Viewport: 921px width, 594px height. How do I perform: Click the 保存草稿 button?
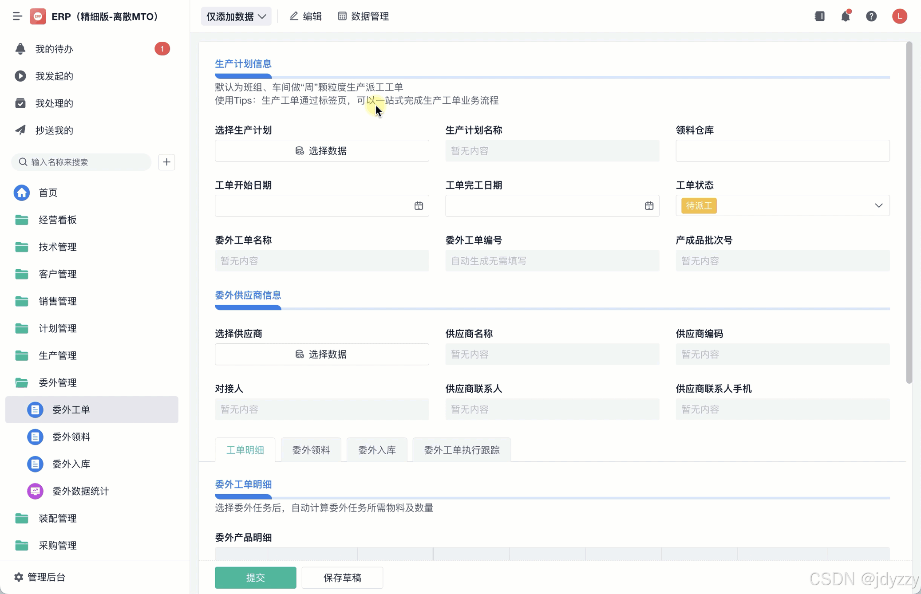pos(342,577)
